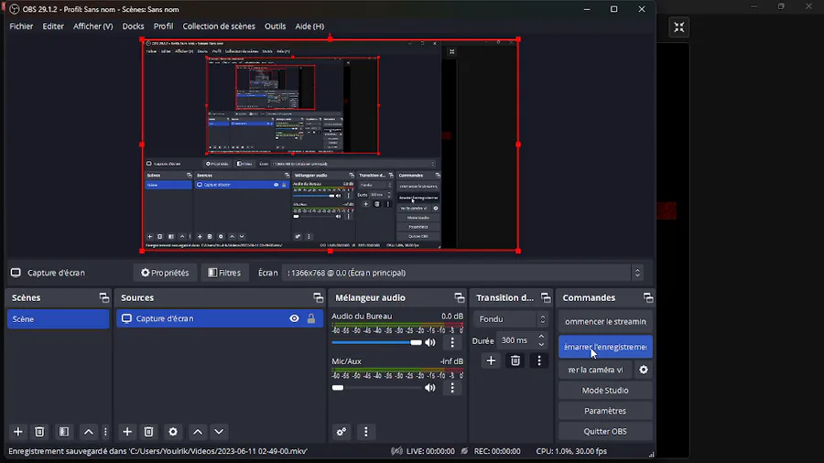Open Paramètres button
Screen dimensions: 824x463
pos(605,411)
